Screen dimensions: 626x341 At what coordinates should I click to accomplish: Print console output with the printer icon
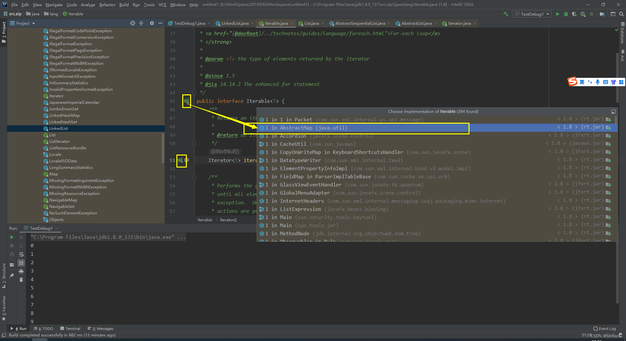click(21, 271)
